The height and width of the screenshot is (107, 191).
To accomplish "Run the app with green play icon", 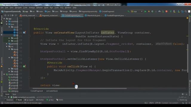I will point(145,11).
